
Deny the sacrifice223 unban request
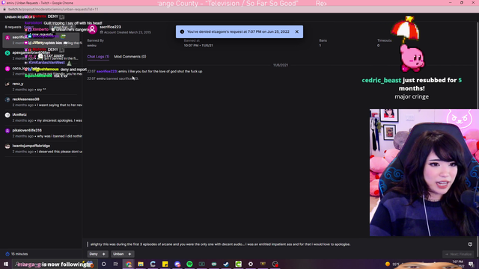click(97, 254)
